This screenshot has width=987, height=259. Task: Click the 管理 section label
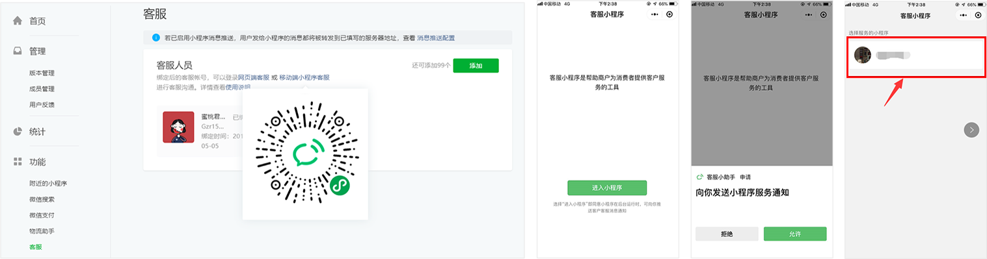(x=37, y=51)
